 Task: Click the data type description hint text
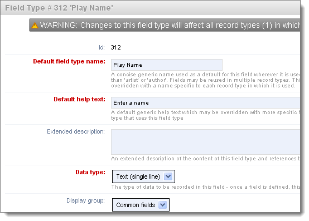[x=206, y=187]
